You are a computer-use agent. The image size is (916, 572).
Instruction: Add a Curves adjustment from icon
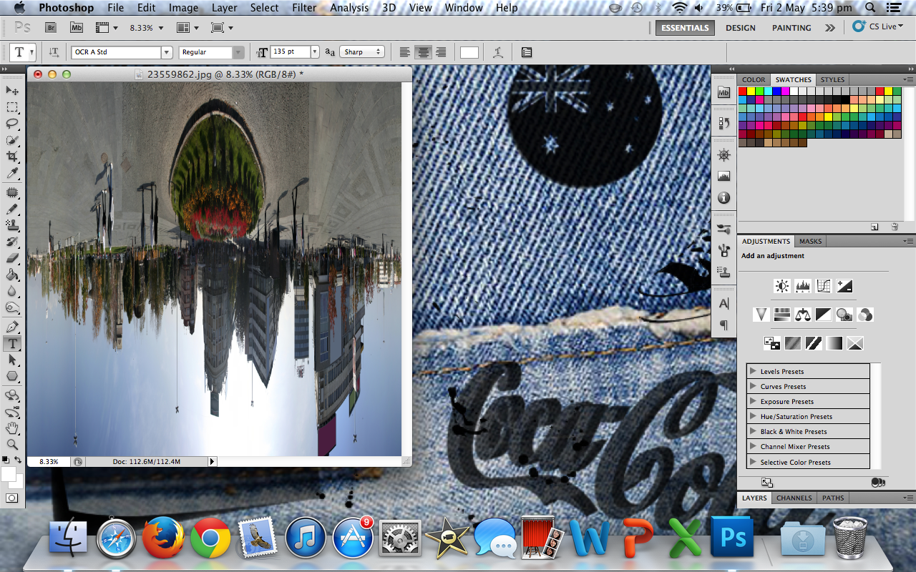tap(823, 286)
